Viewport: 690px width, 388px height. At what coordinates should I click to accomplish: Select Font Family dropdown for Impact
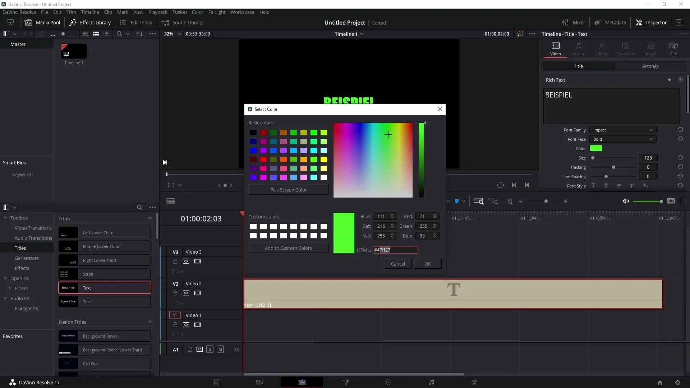click(623, 129)
